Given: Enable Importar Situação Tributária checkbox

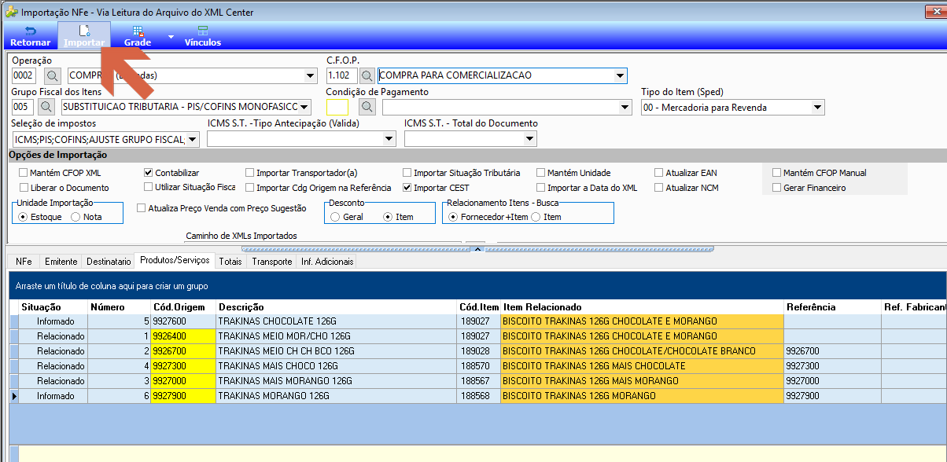Looking at the screenshot, I should 407,173.
